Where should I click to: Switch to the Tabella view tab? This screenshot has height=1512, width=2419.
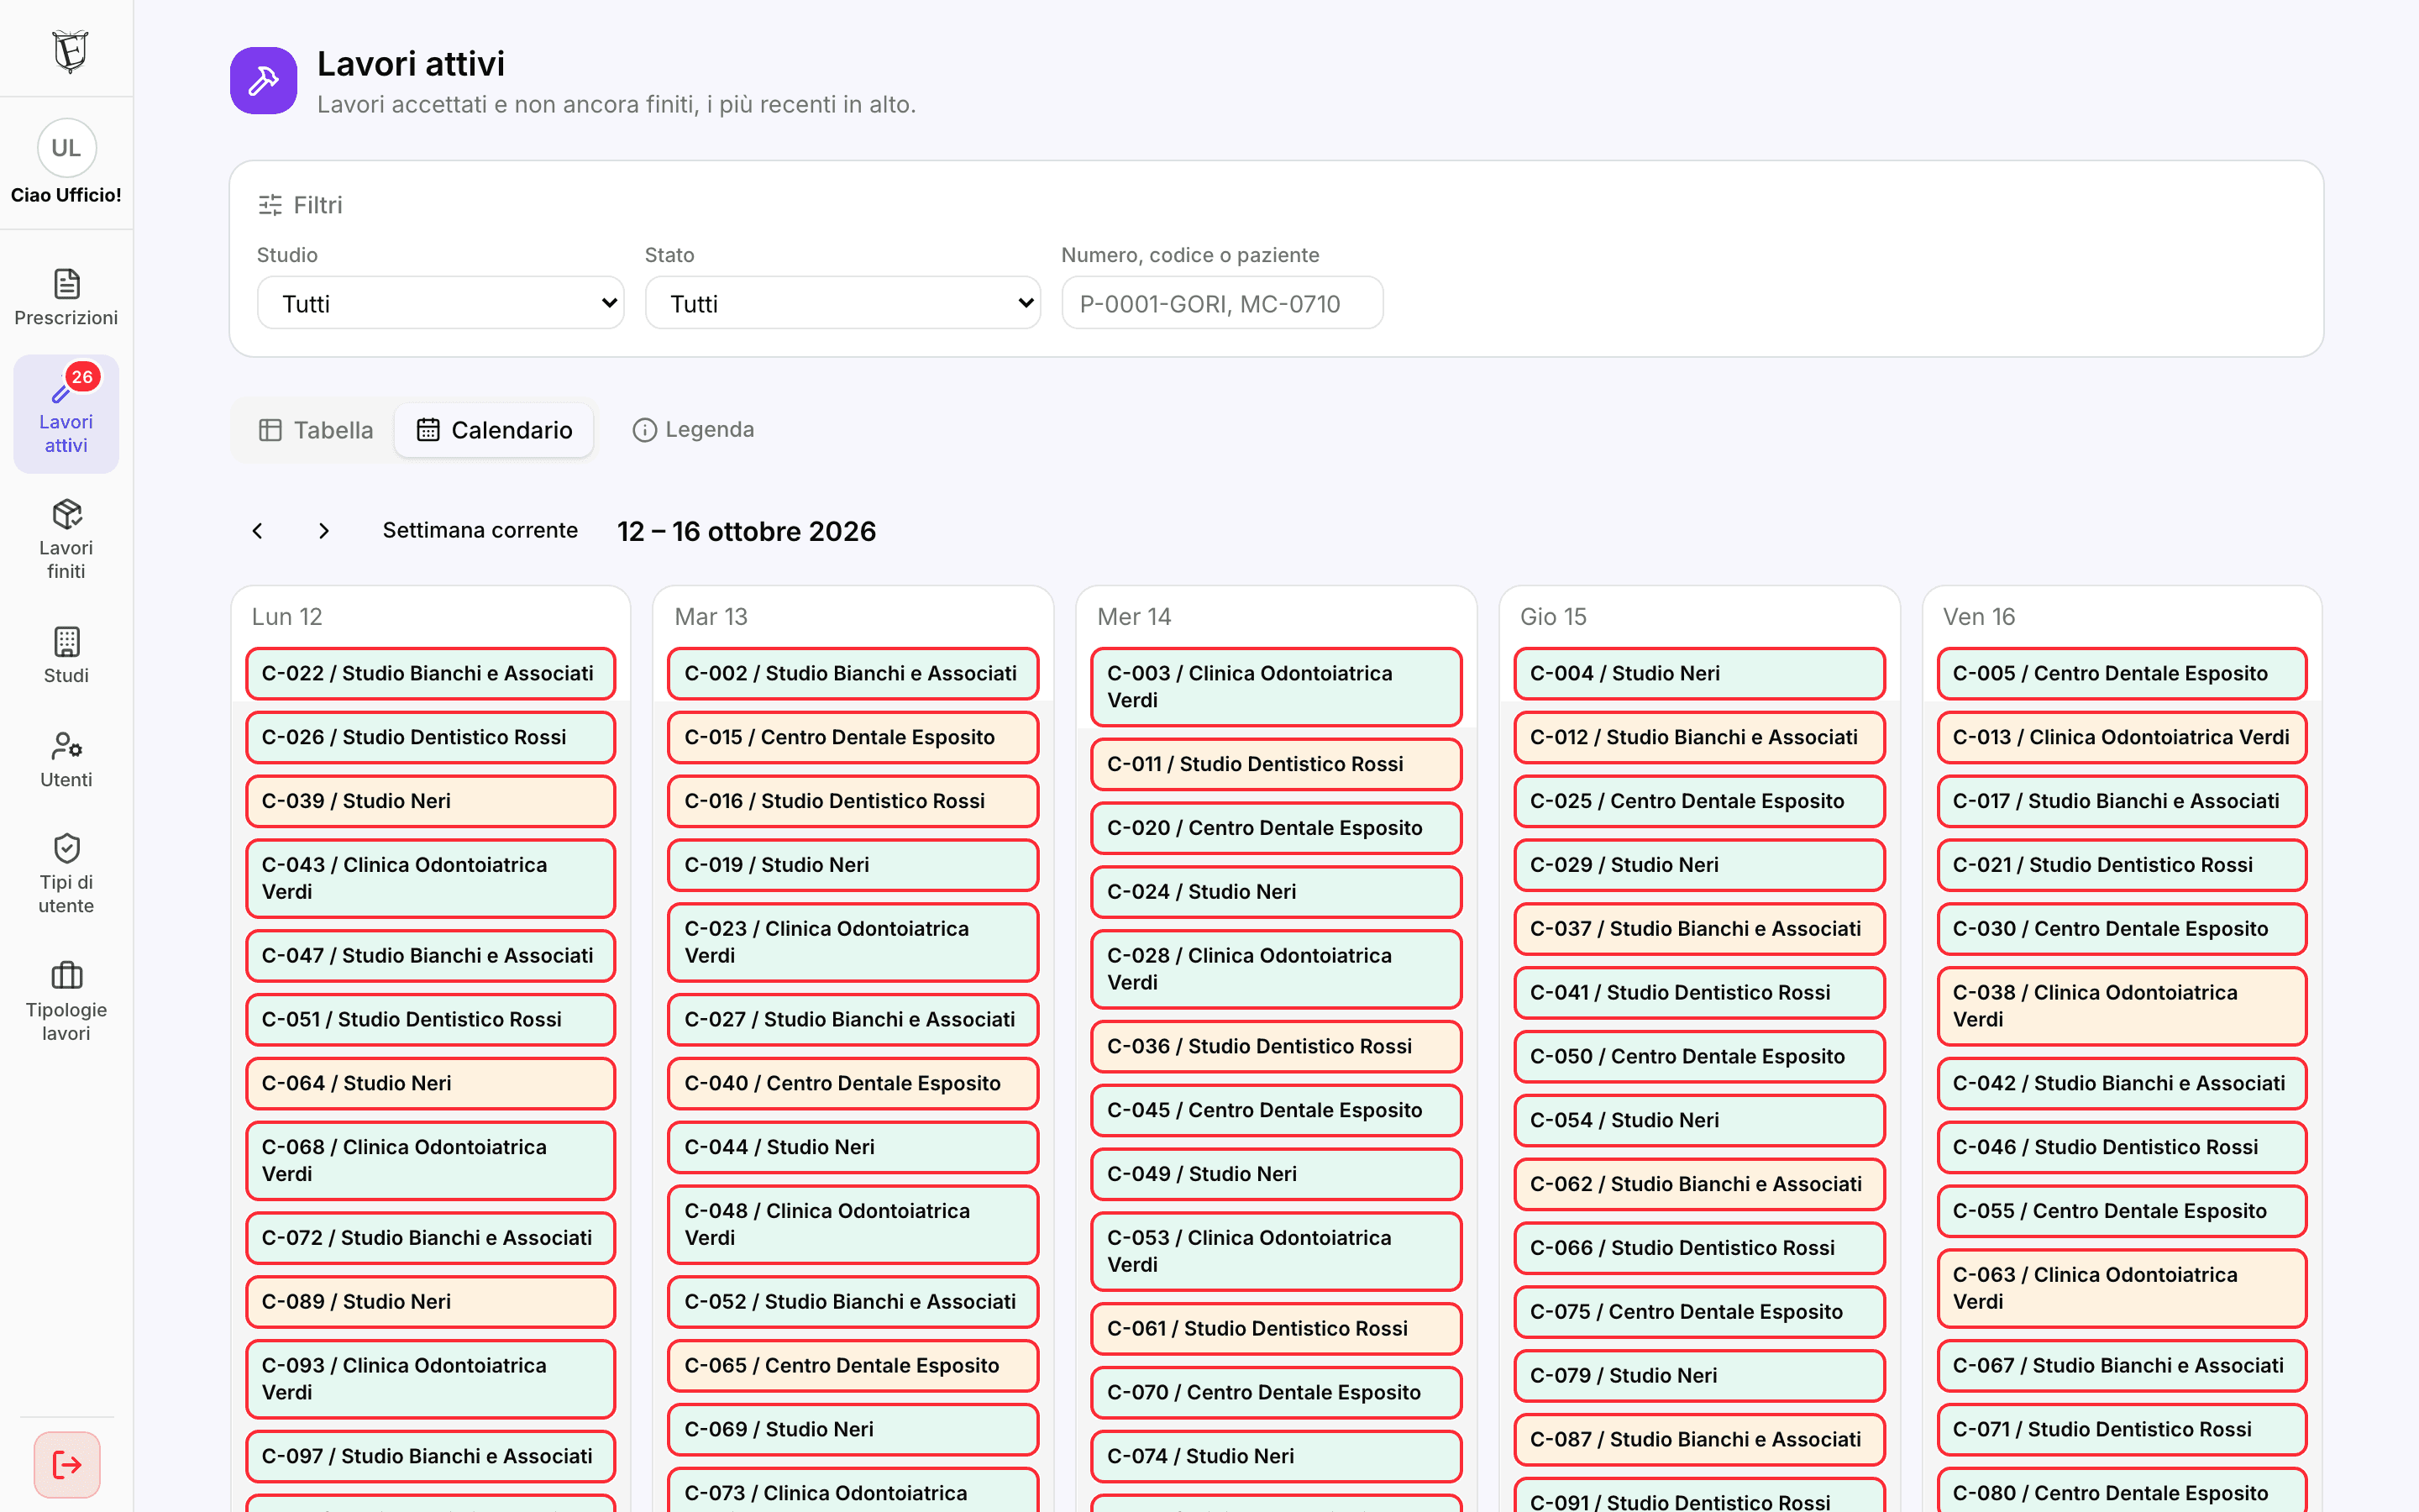[316, 430]
